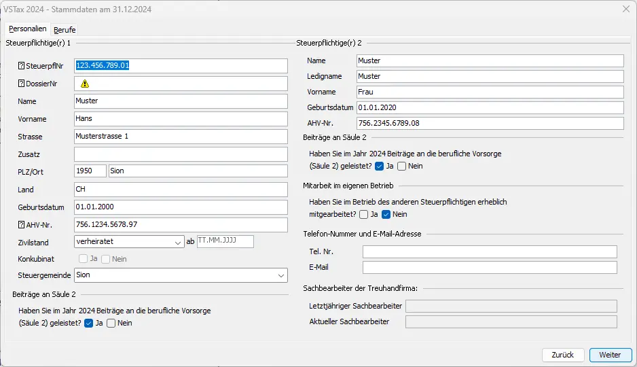Click the yellow warning icon in DossierNr

pos(85,84)
